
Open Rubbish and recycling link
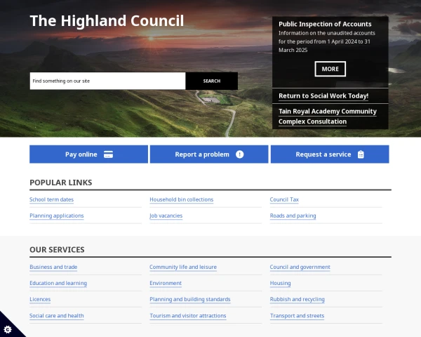(298, 299)
